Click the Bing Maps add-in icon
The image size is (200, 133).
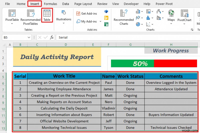coord(106,18)
